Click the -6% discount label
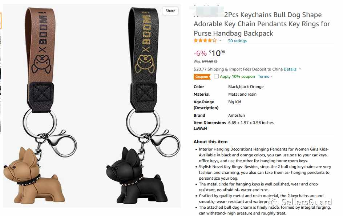343x216 pixels. pyautogui.click(x=200, y=53)
